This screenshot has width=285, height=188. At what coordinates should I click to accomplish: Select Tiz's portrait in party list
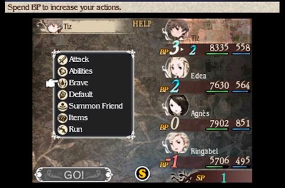[177, 30]
